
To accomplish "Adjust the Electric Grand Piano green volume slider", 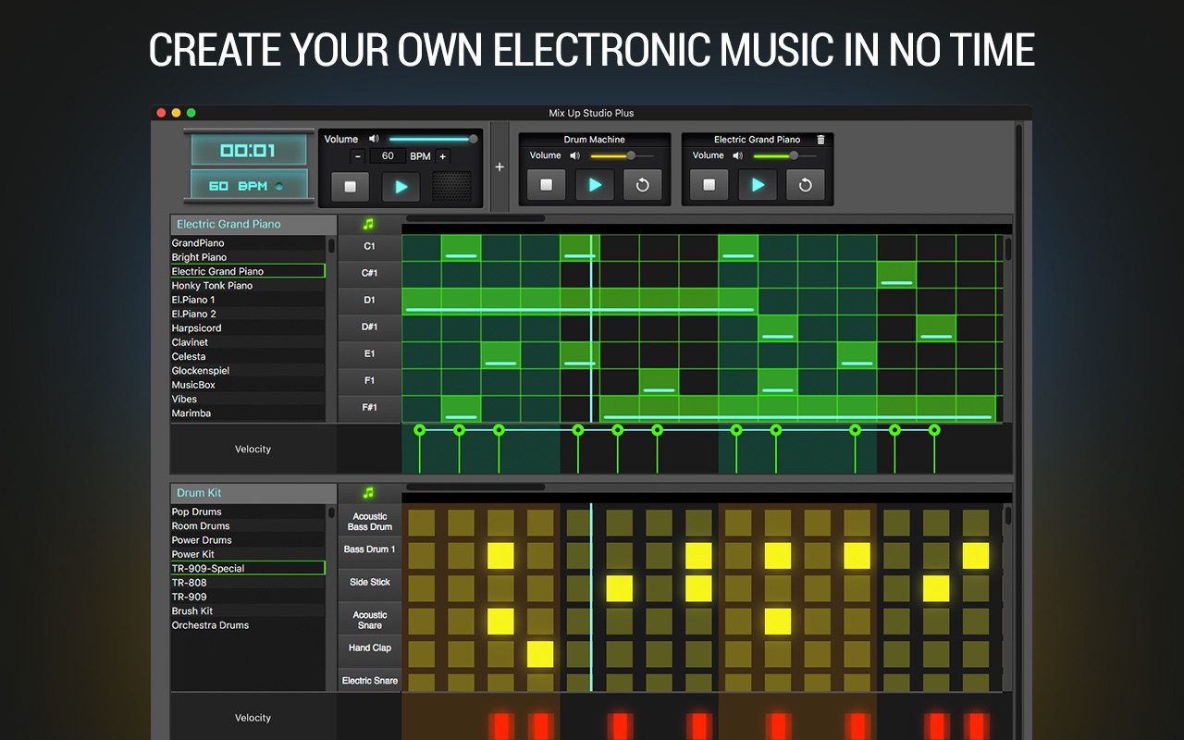I will (x=784, y=155).
